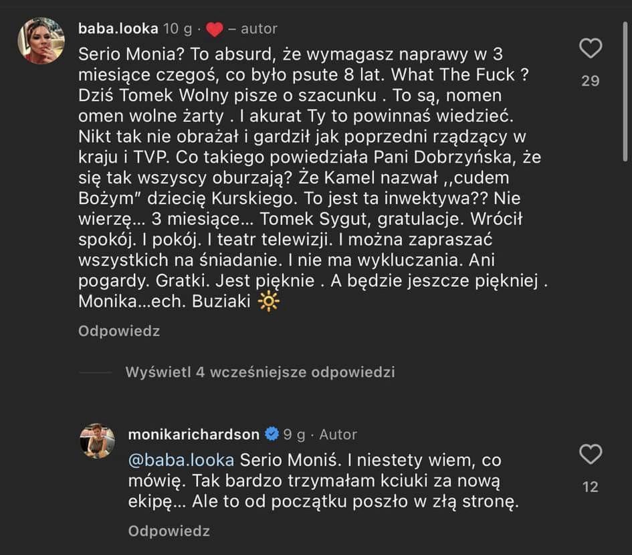This screenshot has height=555, width=632.
Task: Click the "10 g" timestamp
Action: (178, 29)
